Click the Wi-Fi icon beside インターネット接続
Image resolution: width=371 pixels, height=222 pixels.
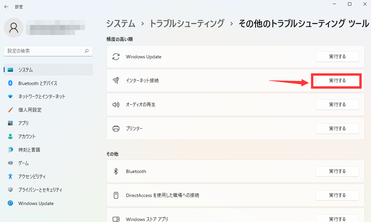pos(116,81)
